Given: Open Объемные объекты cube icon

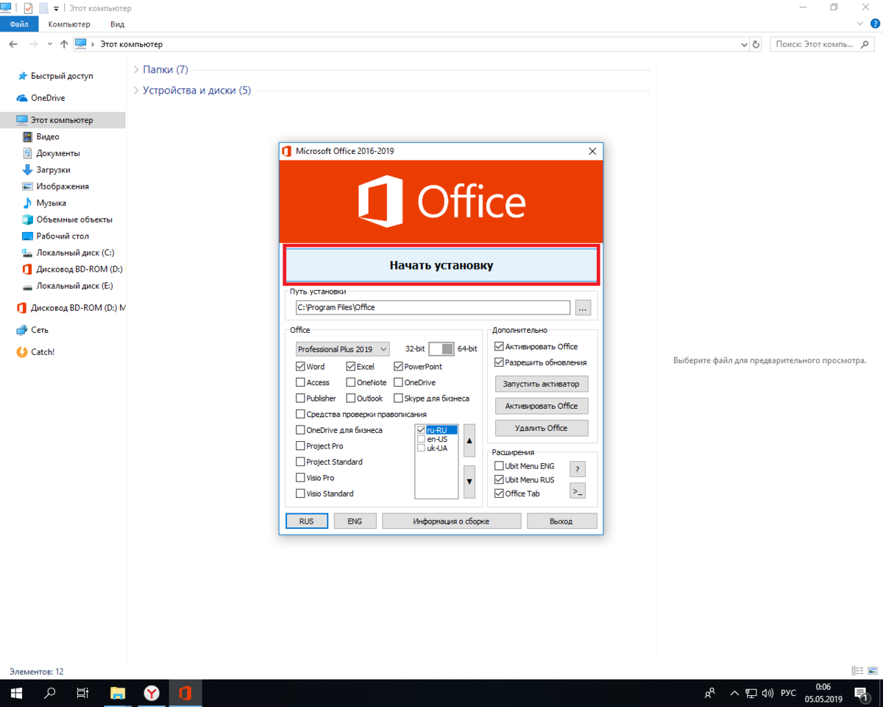Looking at the screenshot, I should pyautogui.click(x=28, y=219).
